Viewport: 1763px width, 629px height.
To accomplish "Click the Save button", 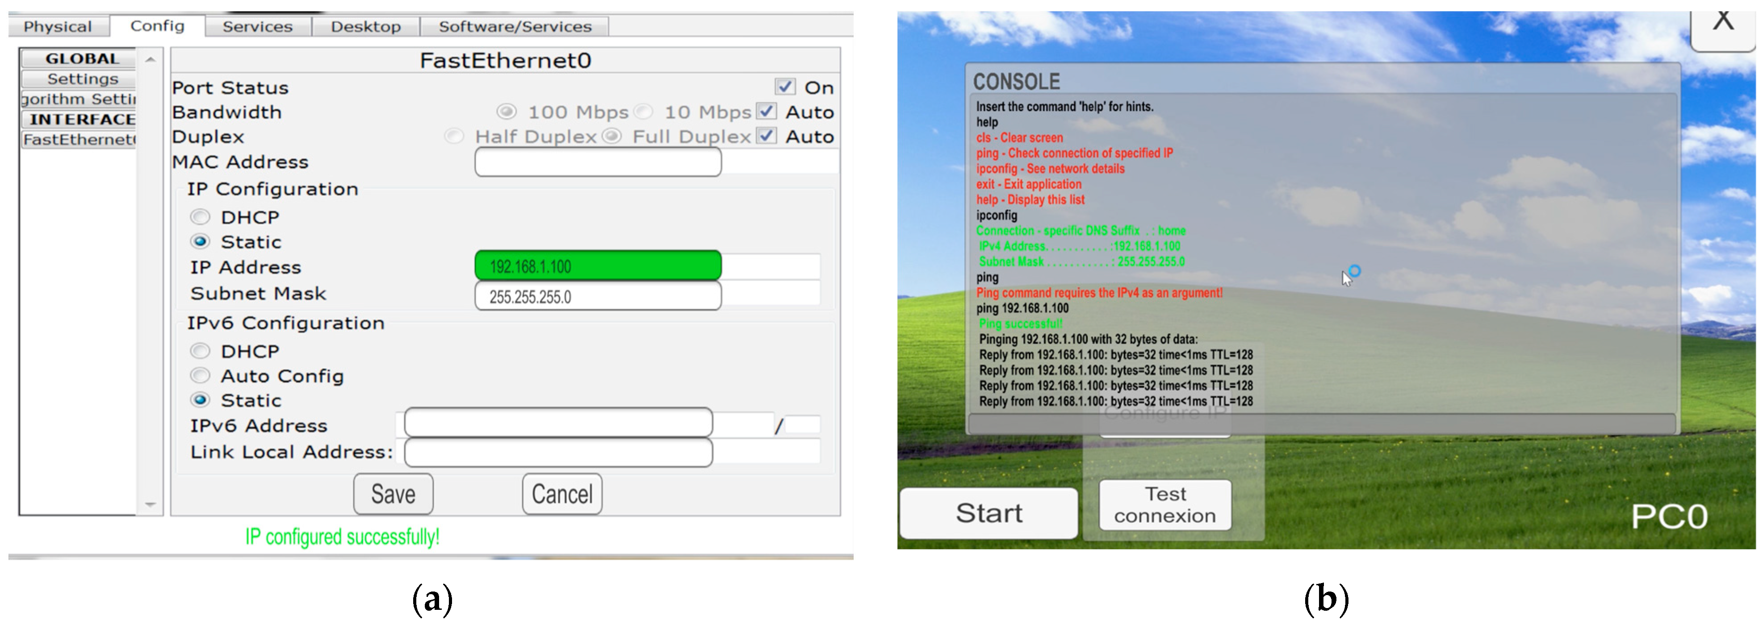I will (393, 494).
